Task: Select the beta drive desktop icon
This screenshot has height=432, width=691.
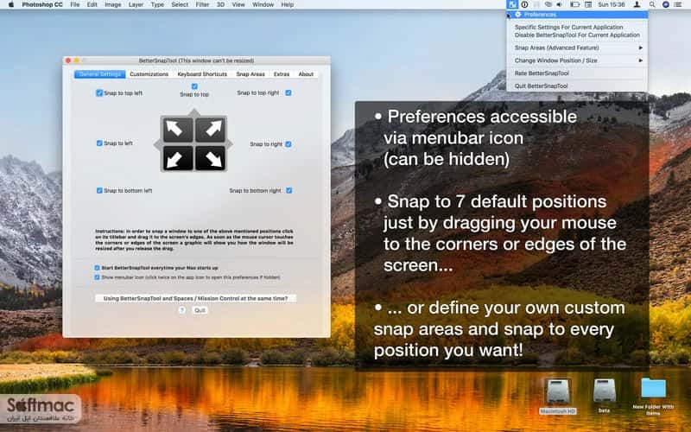Action: pyautogui.click(x=604, y=391)
